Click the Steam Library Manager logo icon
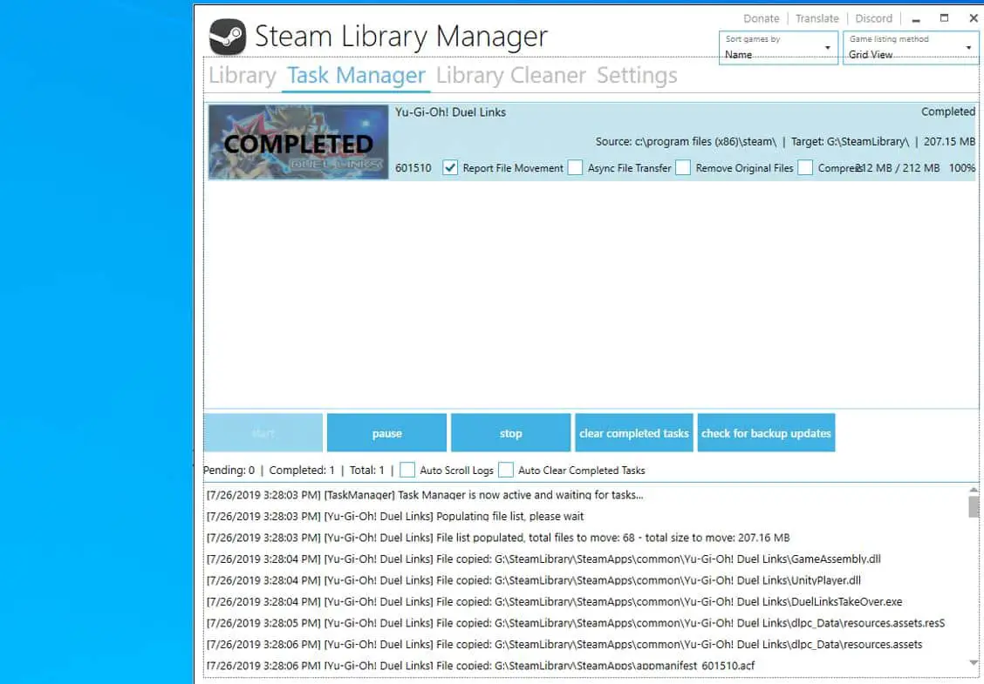The image size is (984, 684). click(227, 37)
